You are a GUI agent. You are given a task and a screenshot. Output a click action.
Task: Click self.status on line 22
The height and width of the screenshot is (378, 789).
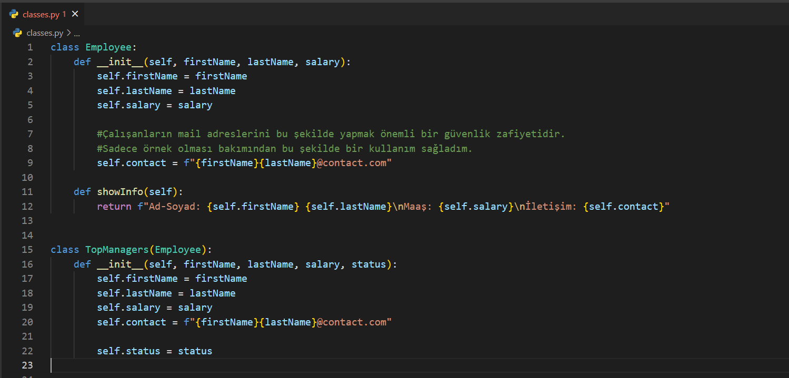click(128, 351)
